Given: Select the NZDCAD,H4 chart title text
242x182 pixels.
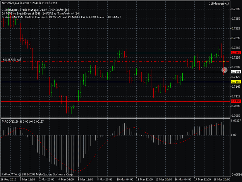Looking at the screenshot, I should coord(10,3).
